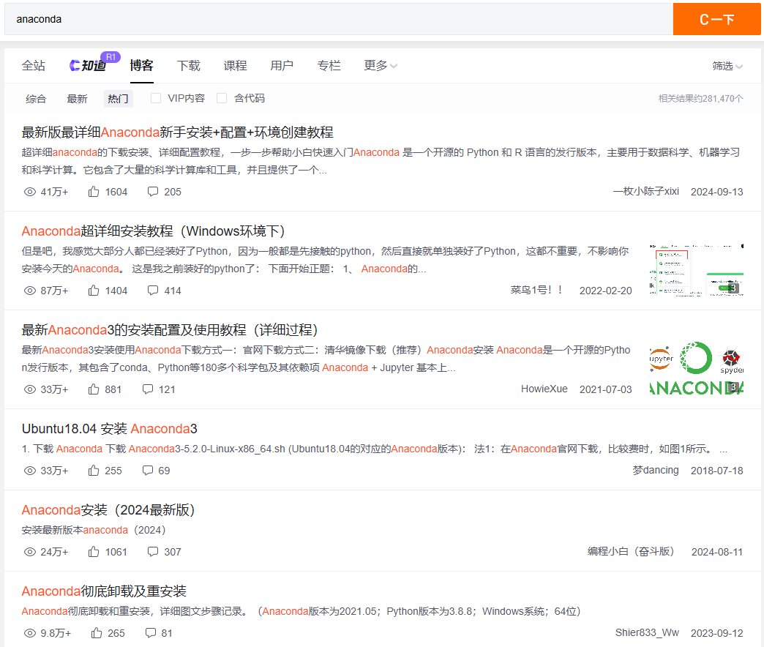Image resolution: width=764 pixels, height=647 pixels.
Task: Open author profile Shier833_Ww
Action: pyautogui.click(x=647, y=633)
